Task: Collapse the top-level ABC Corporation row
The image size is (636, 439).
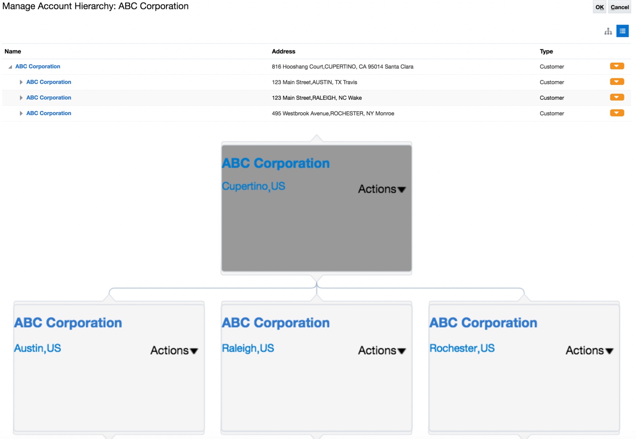Action: click(10, 67)
